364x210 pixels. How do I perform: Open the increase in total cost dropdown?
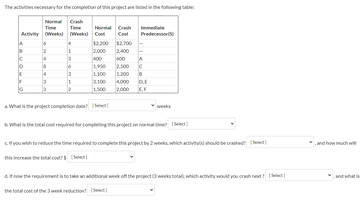tap(101, 157)
